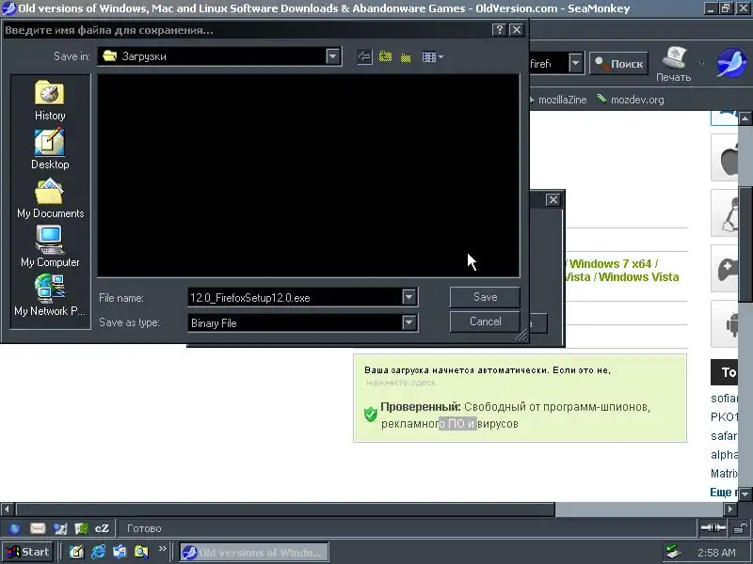
Task: Launch Internet Explorer from Quick Launch
Action: coord(99,552)
